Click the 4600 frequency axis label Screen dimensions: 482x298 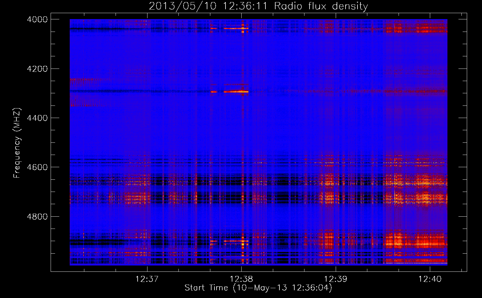[x=37, y=167]
